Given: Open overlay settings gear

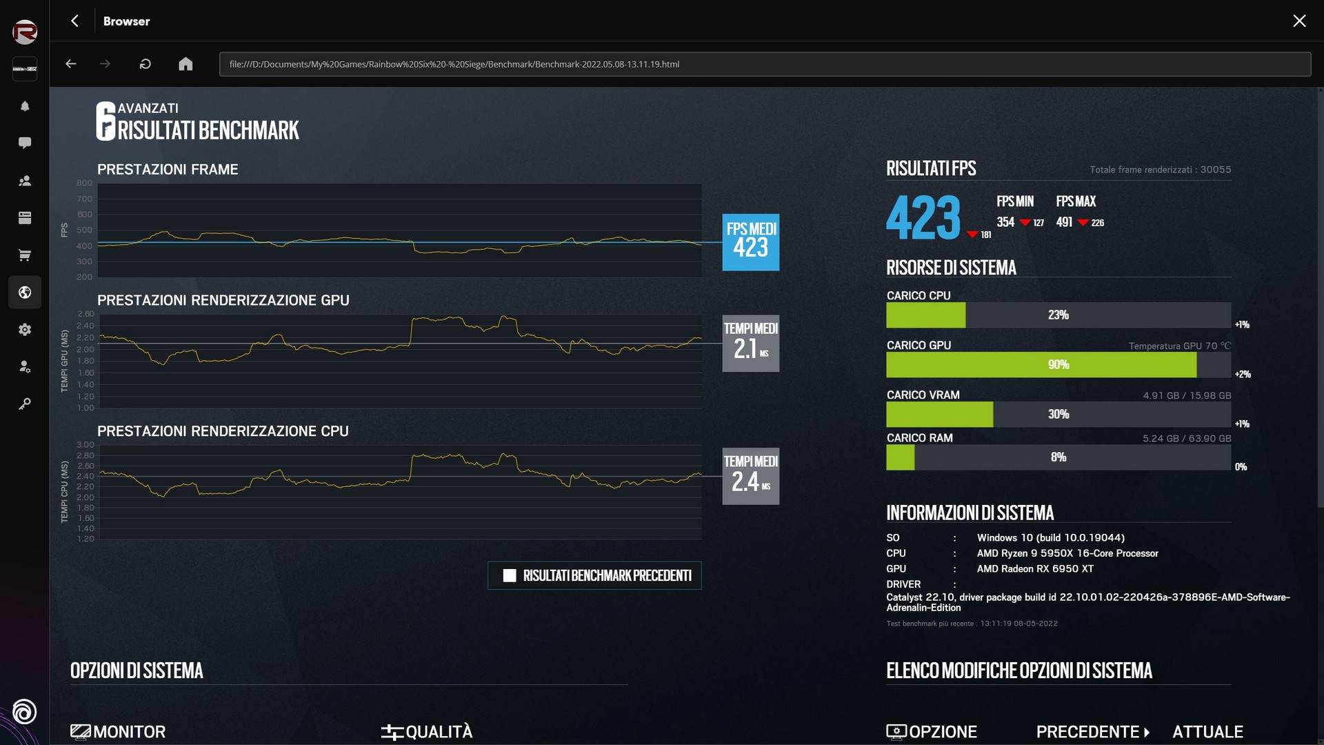Looking at the screenshot, I should click(25, 330).
